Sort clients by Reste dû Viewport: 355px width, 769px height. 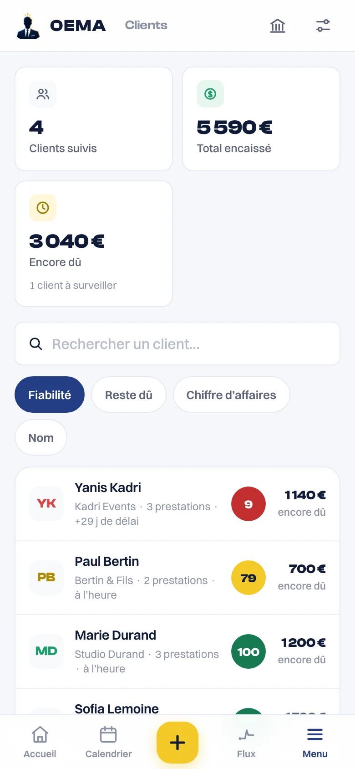coord(129,395)
